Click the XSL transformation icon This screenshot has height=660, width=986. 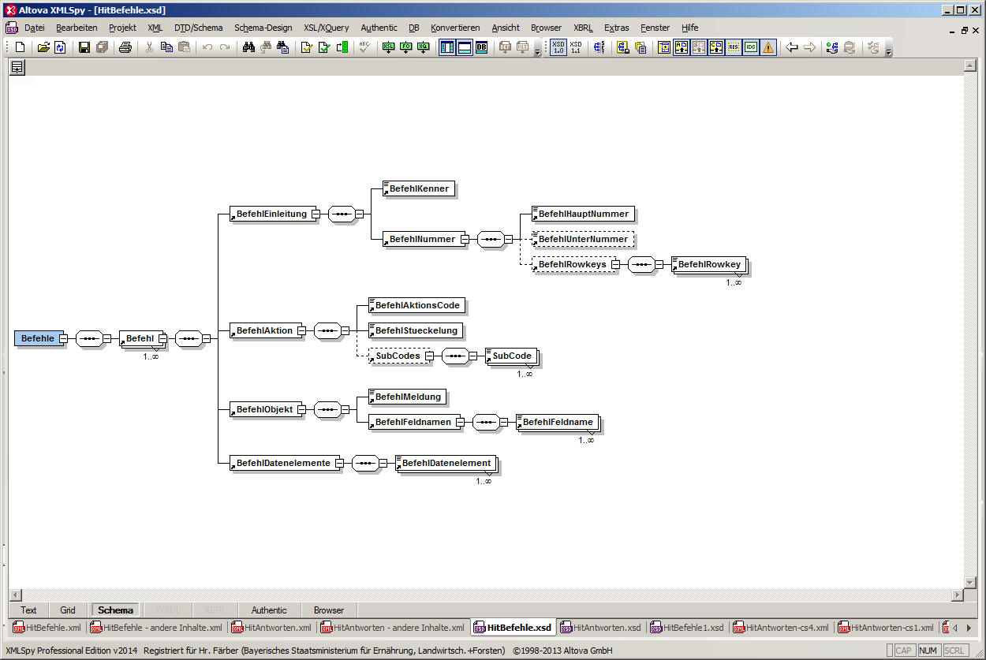click(389, 47)
